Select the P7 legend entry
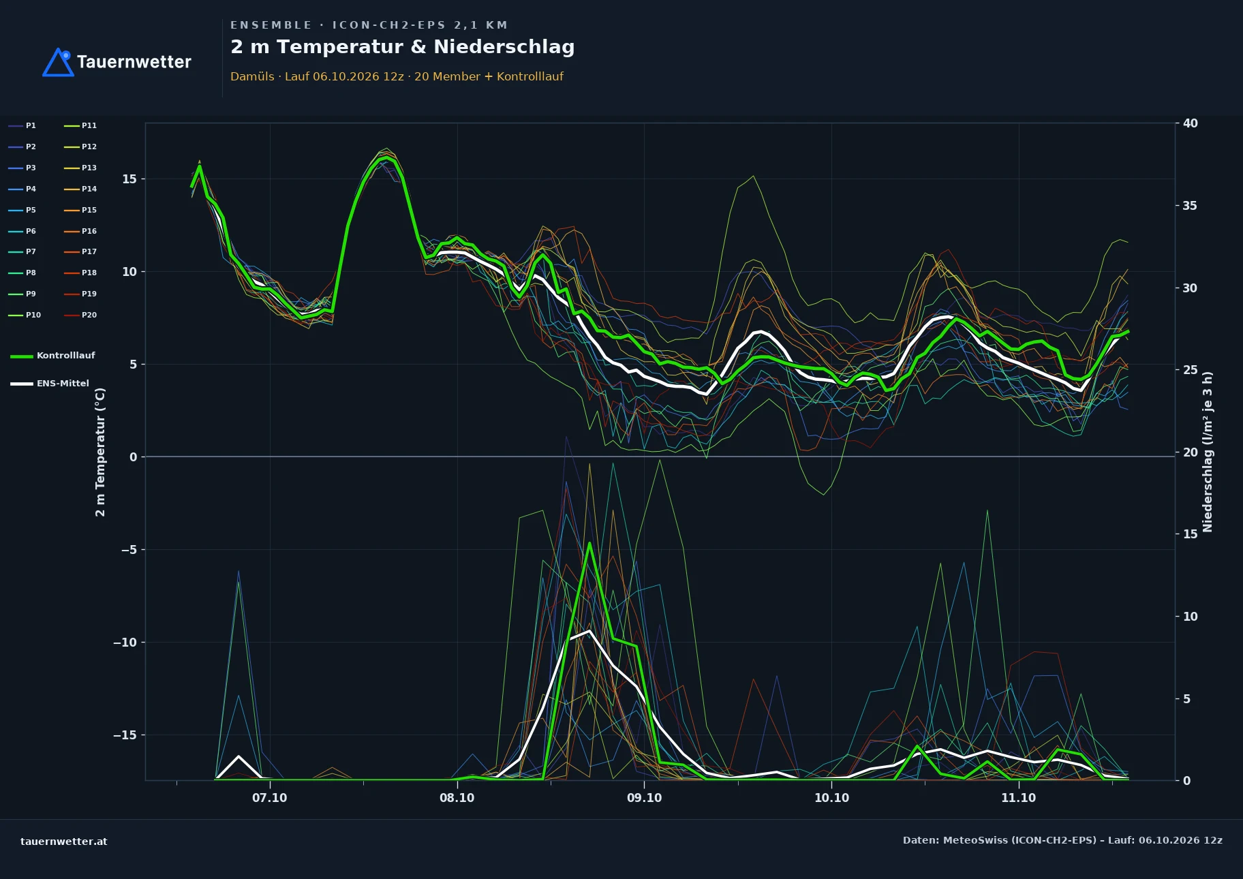 (x=22, y=251)
